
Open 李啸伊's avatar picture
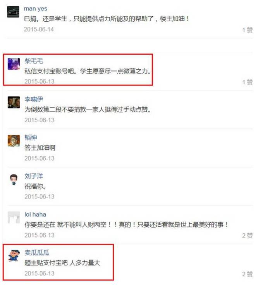[x=14, y=102]
